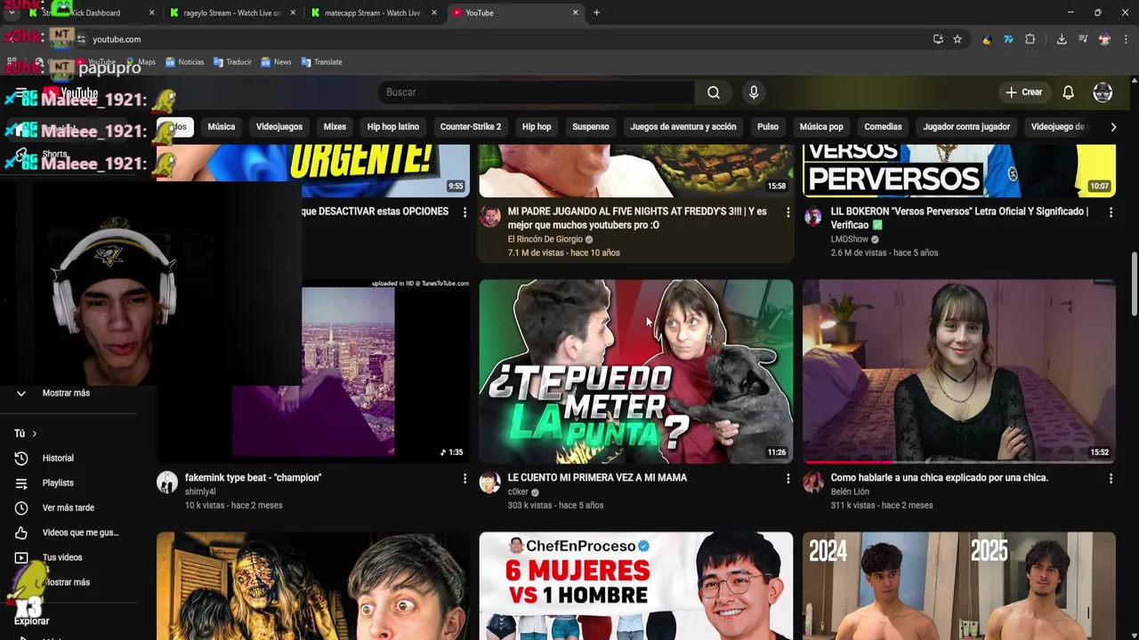Open the YouTube account avatar menu
The width and height of the screenshot is (1139, 640).
coord(1103,92)
